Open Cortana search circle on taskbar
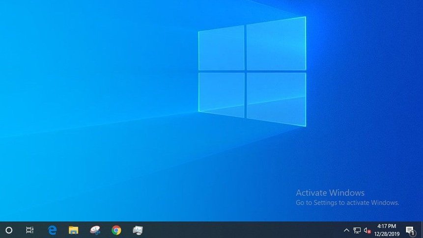The image size is (423, 238). [8, 230]
